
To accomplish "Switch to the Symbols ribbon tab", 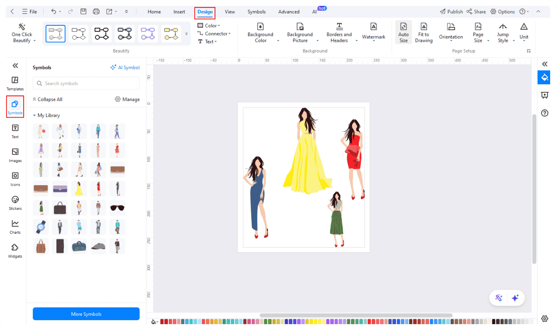I will pos(256,12).
